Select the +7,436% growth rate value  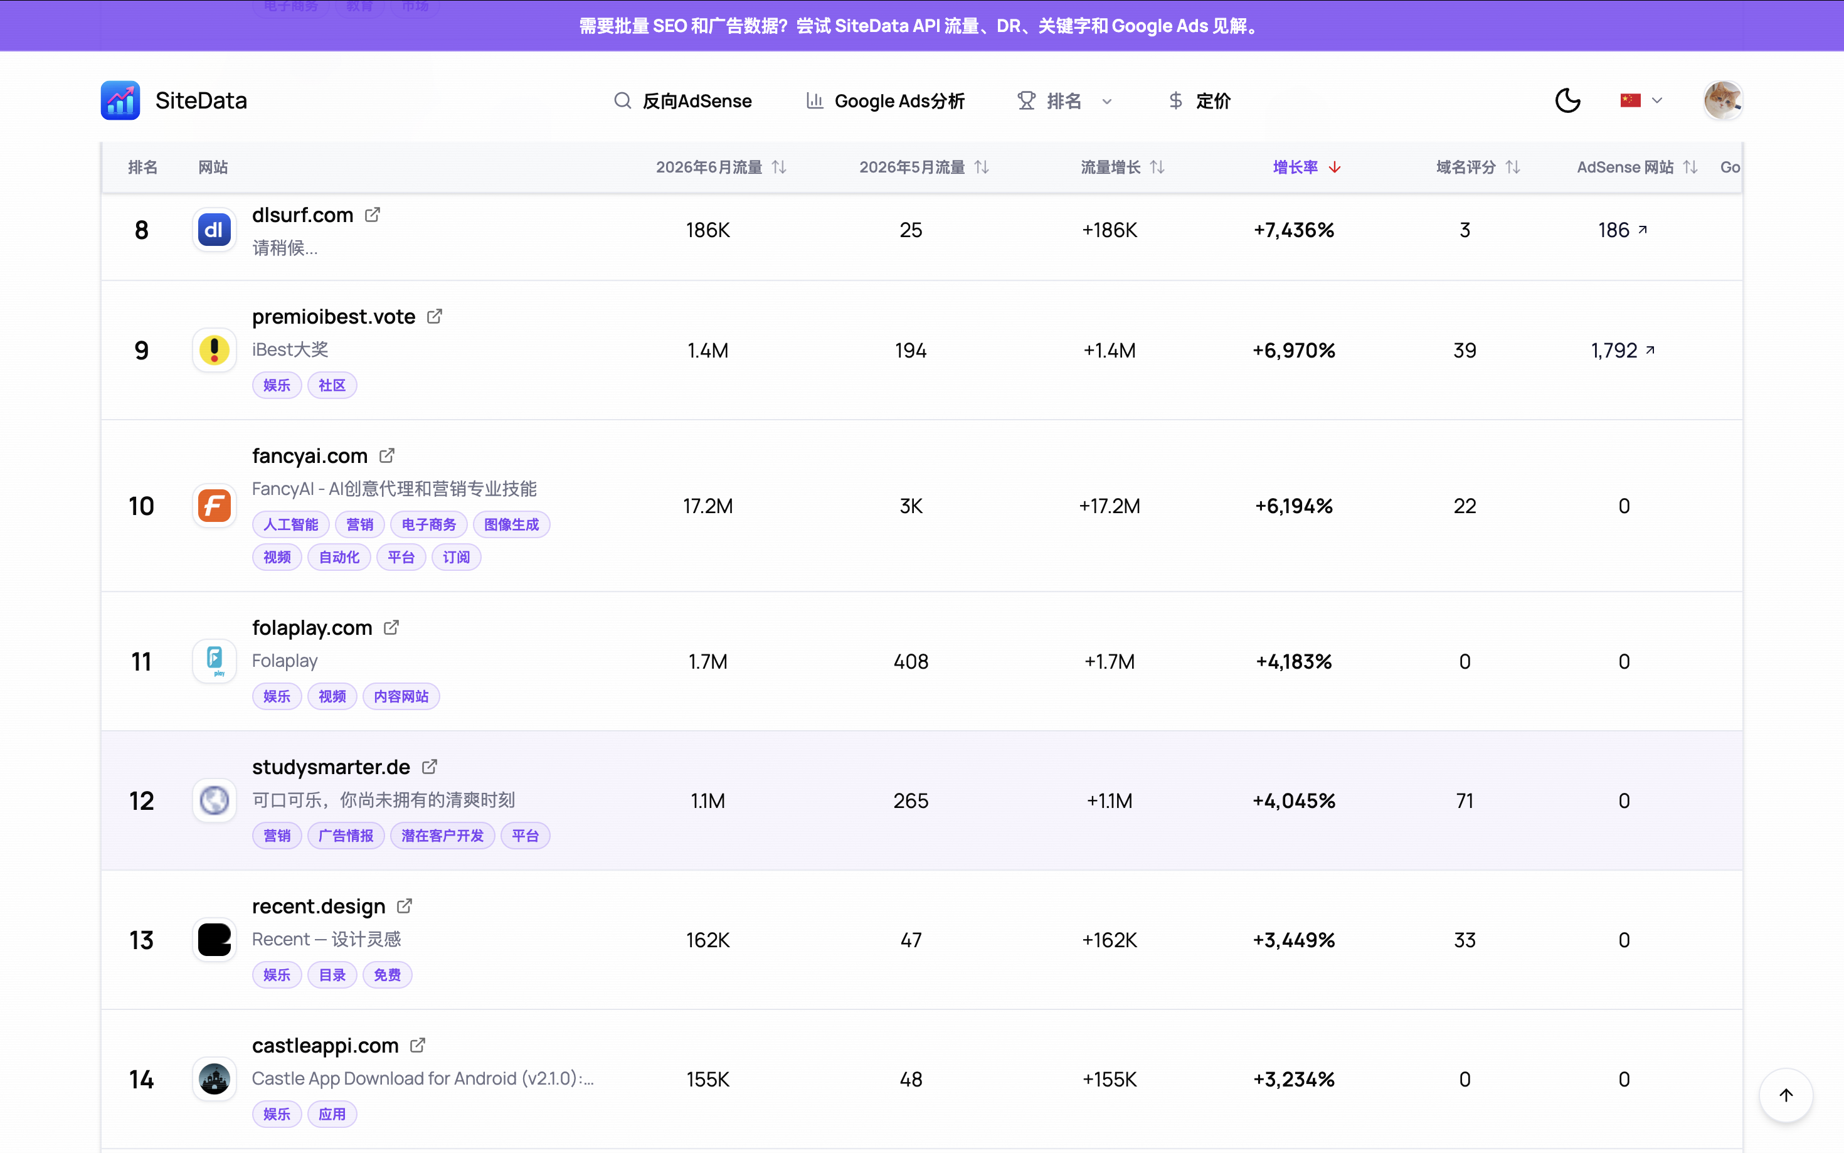[x=1293, y=230]
